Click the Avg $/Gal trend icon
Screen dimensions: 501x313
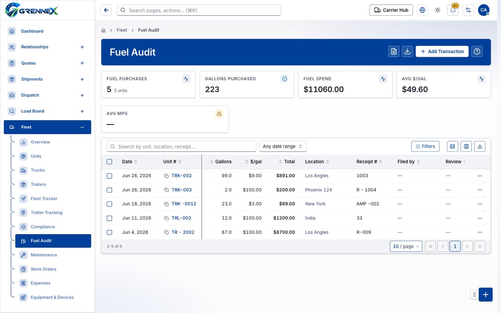pyautogui.click(x=481, y=79)
